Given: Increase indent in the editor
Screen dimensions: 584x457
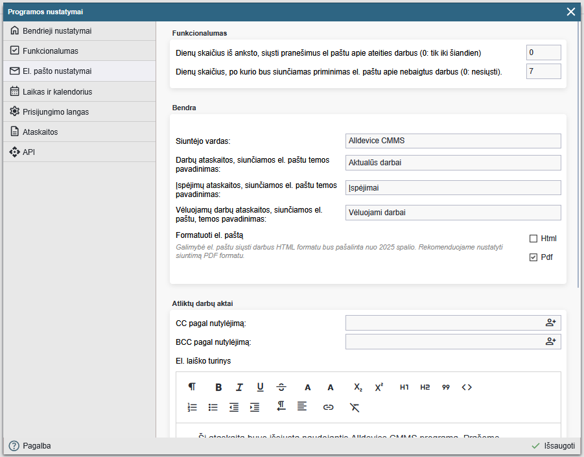Looking at the screenshot, I should 255,407.
